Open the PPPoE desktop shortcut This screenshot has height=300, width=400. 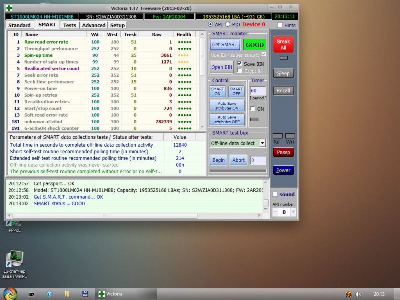click(14, 226)
